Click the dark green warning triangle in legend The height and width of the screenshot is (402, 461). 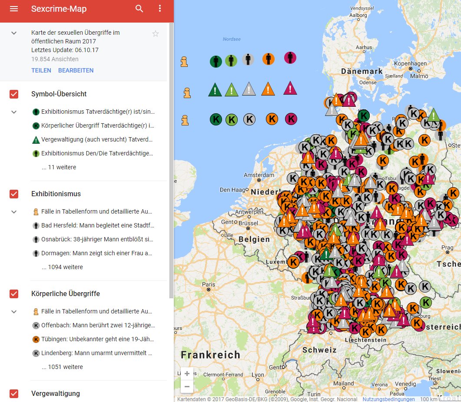tap(215, 90)
